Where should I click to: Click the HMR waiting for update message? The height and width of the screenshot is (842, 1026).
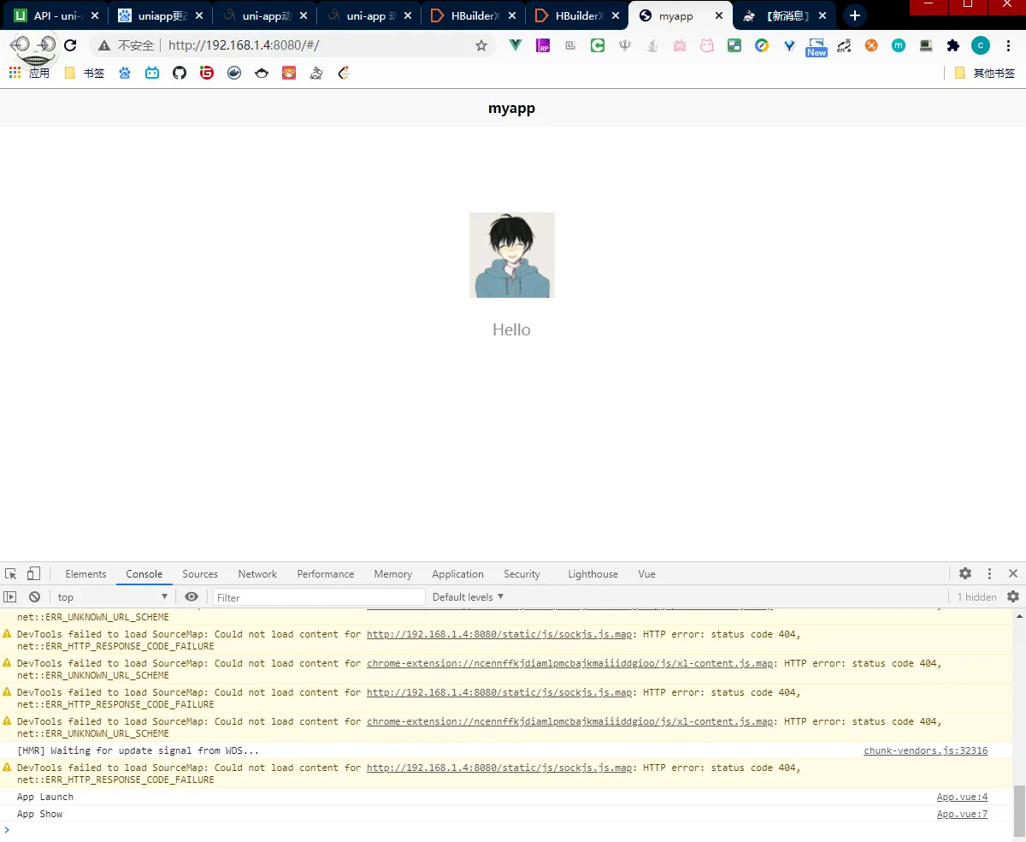coord(138,750)
